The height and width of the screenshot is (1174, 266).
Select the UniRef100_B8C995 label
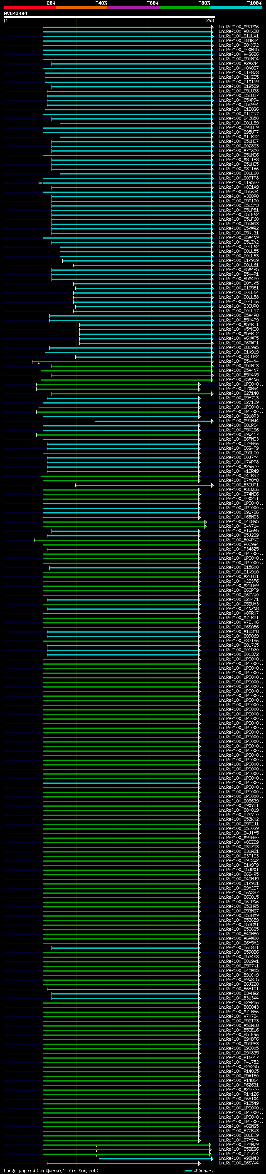coord(238,348)
